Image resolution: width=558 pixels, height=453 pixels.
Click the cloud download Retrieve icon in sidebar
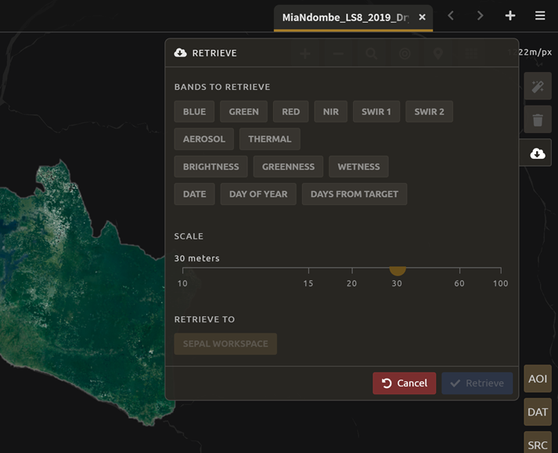[538, 153]
